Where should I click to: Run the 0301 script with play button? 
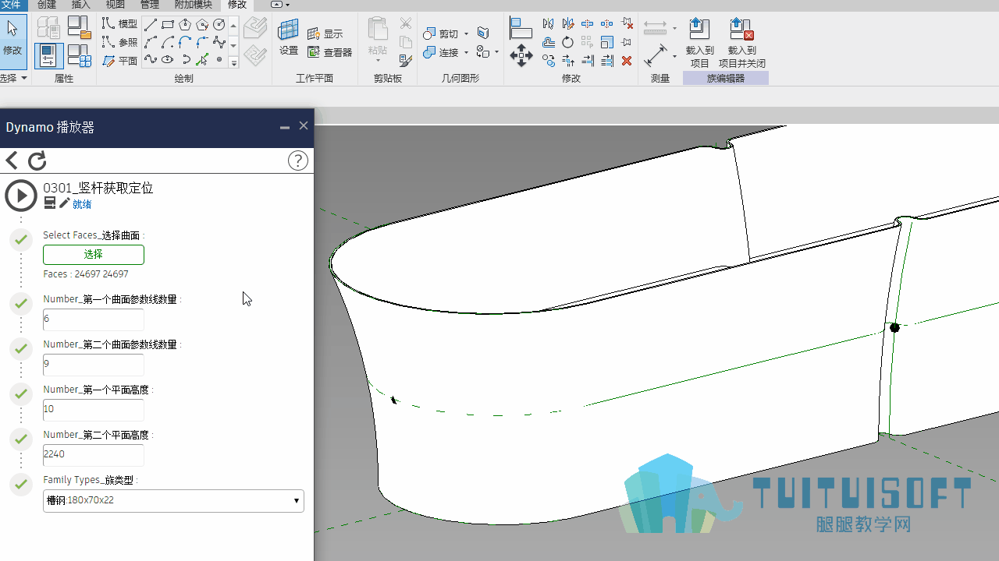click(21, 196)
